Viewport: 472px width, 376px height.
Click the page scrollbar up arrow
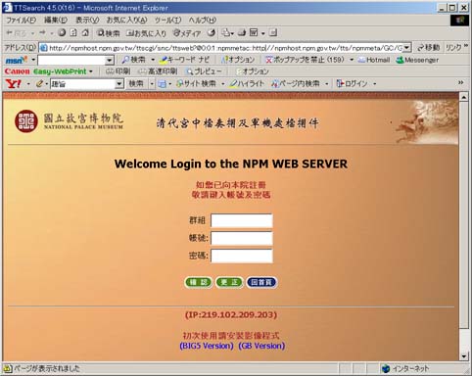(464, 97)
